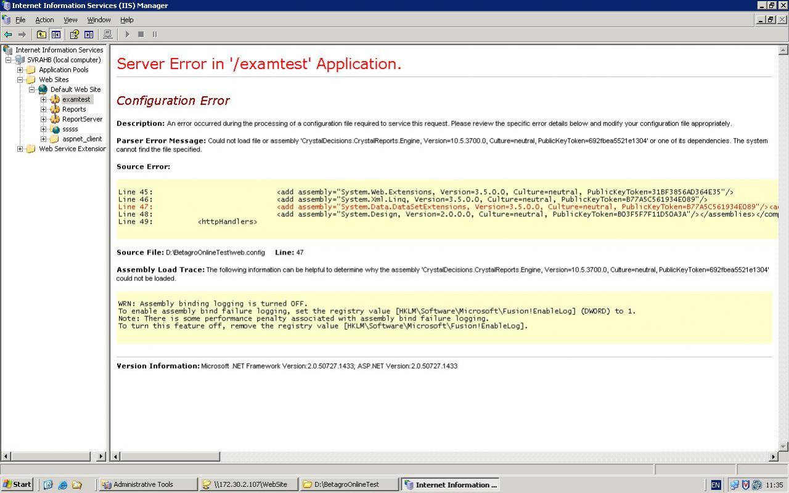Click the Default Web Site globe icon
789x493 pixels.
click(43, 89)
